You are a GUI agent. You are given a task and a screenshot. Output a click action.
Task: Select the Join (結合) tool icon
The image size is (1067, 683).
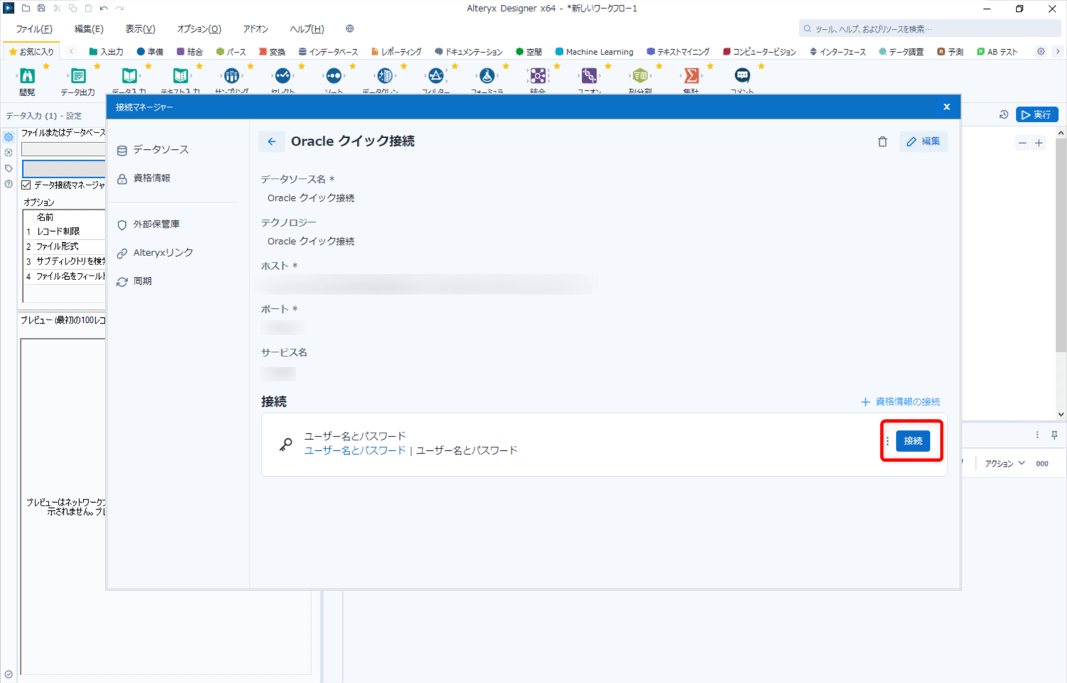(x=538, y=76)
